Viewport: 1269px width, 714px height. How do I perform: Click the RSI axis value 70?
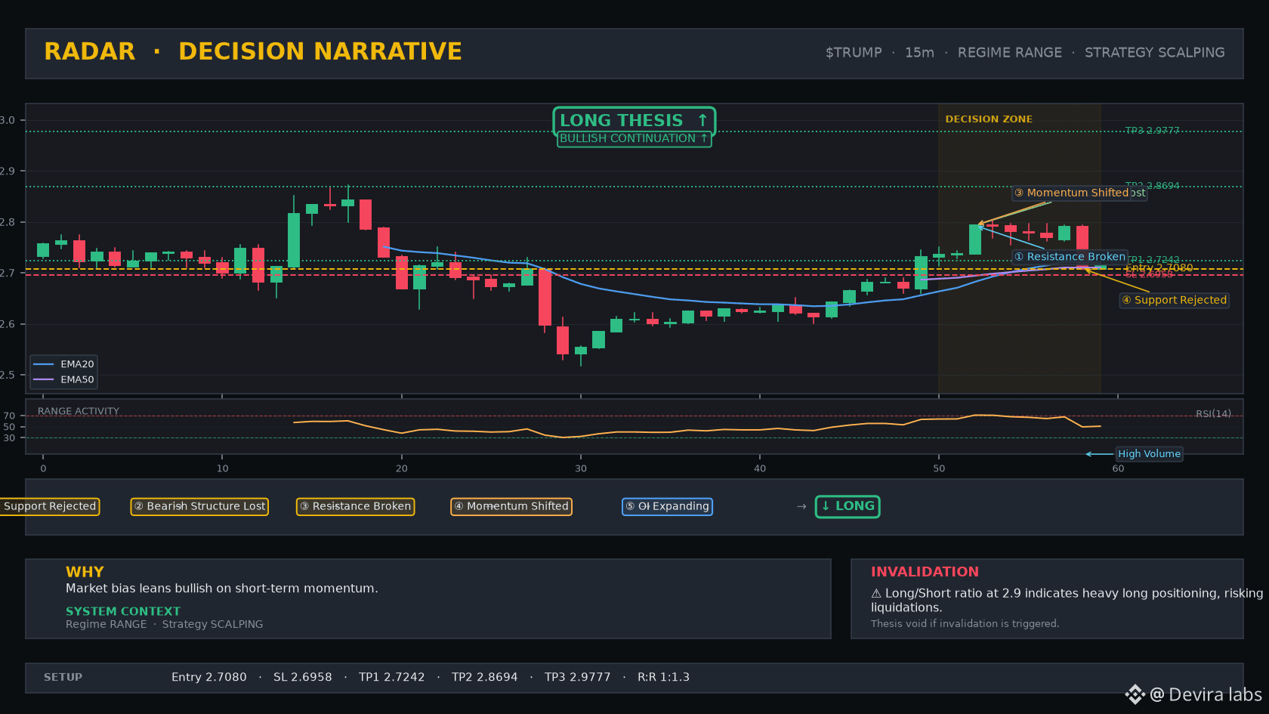[9, 416]
